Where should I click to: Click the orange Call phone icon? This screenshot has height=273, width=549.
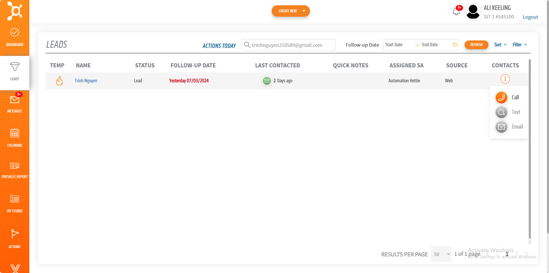[x=501, y=98]
